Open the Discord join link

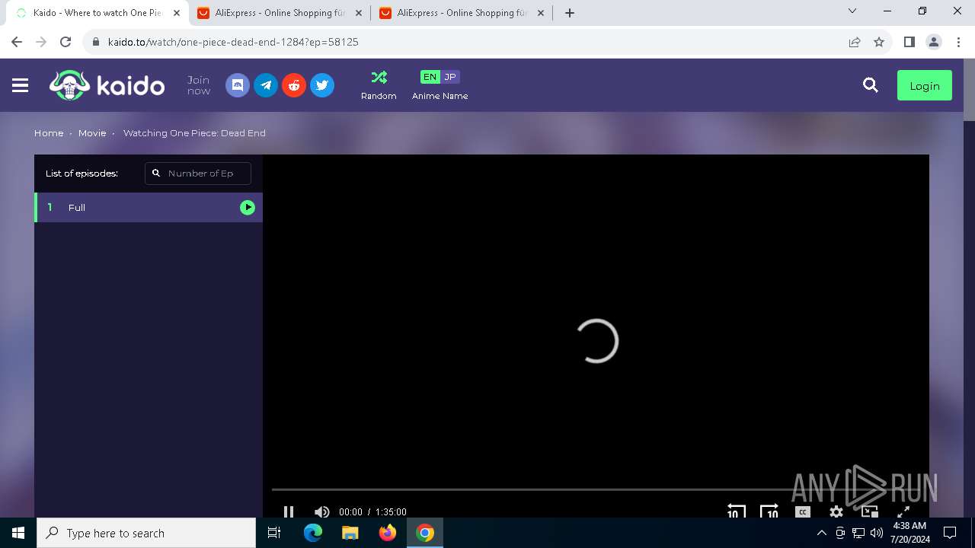(x=238, y=85)
